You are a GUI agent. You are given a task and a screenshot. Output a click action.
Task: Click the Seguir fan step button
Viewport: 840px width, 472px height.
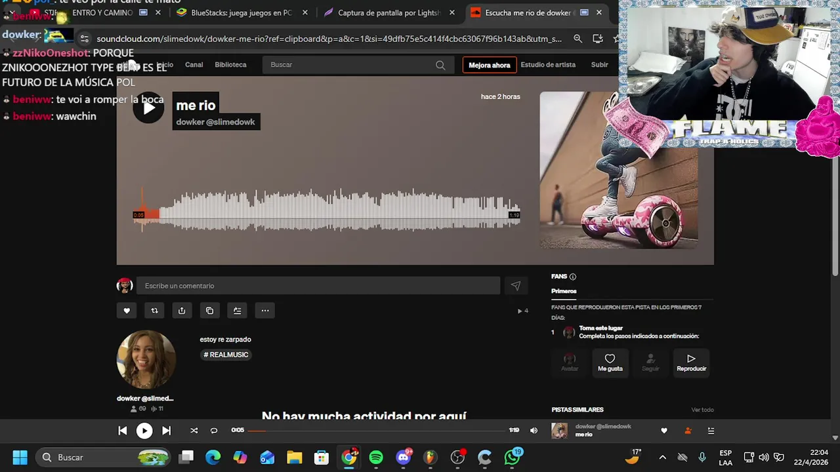point(650,362)
